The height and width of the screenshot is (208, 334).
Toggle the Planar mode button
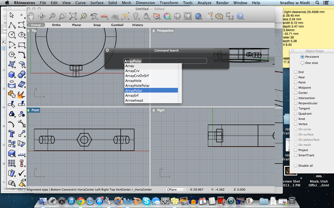point(77,25)
